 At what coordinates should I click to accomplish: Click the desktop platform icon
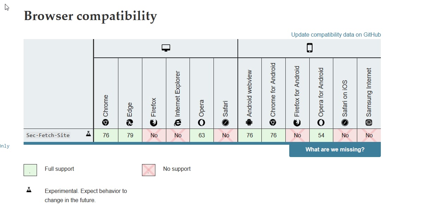coord(166,48)
